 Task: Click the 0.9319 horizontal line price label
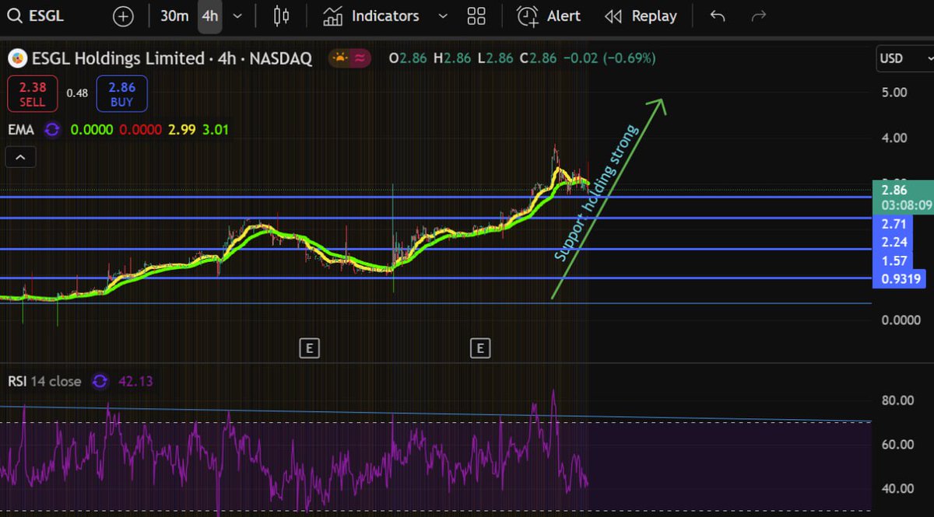[x=901, y=279]
